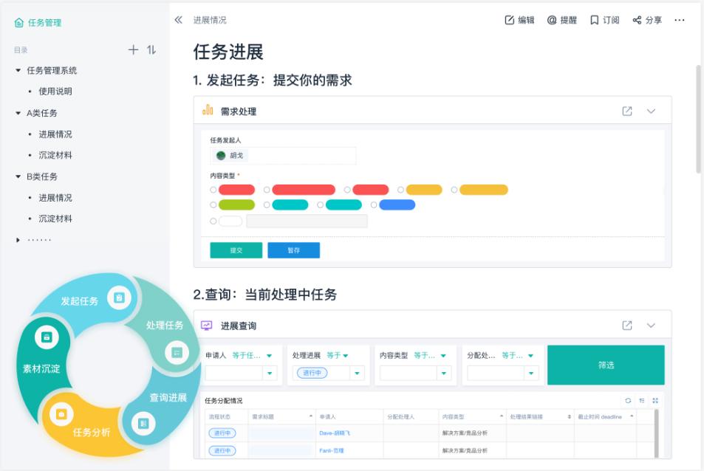The width and height of the screenshot is (704, 471).
Task: Click the add (+) icon in directory header
Action: pos(133,50)
